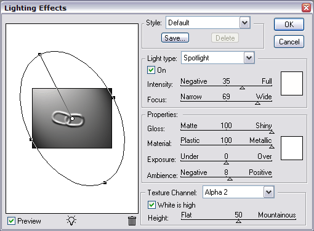Click the bottom ellipse handle in preview
The image size is (314, 231).
coord(105,182)
